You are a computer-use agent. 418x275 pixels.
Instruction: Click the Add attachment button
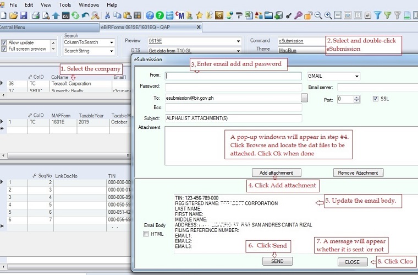(277, 172)
